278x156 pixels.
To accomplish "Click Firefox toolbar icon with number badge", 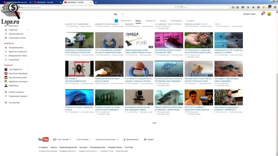I will coord(269,7).
